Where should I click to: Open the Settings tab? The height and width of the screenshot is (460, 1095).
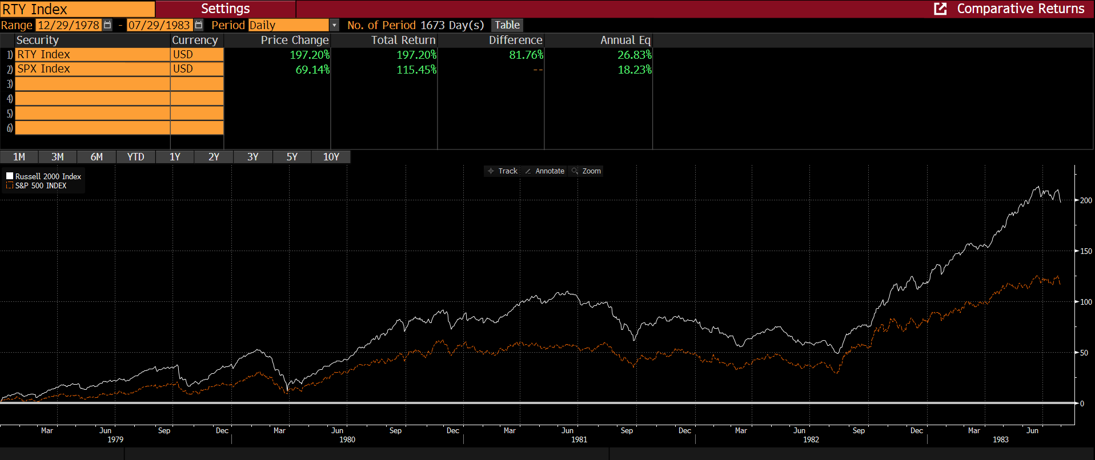coord(225,9)
